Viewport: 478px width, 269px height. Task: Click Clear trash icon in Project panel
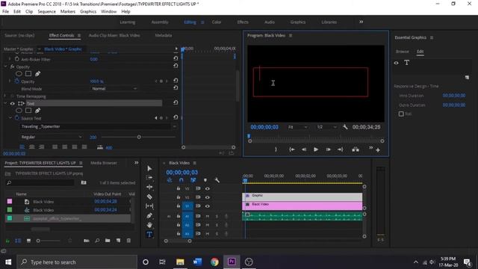pyautogui.click(x=128, y=241)
